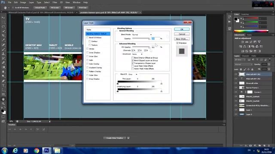Open the Blend If channel dropdown
Image resolution: width=275 pixels, height=154 pixels.
tap(133, 74)
